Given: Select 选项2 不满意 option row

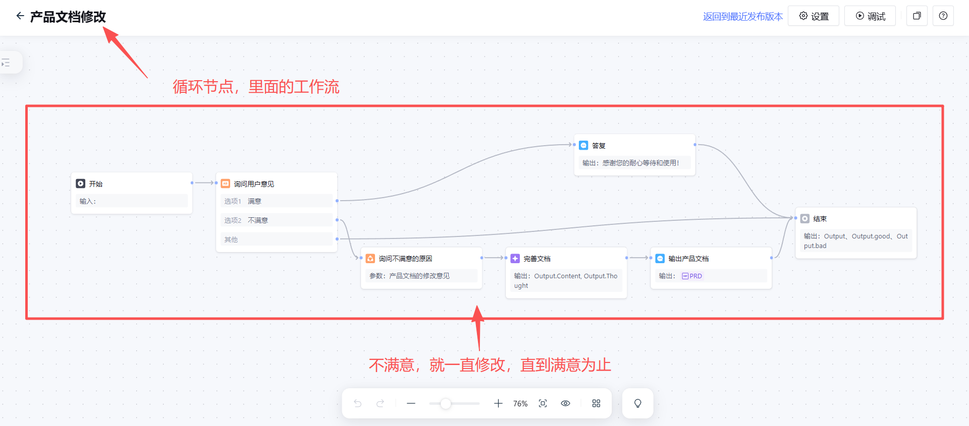Looking at the screenshot, I should pyautogui.click(x=277, y=220).
